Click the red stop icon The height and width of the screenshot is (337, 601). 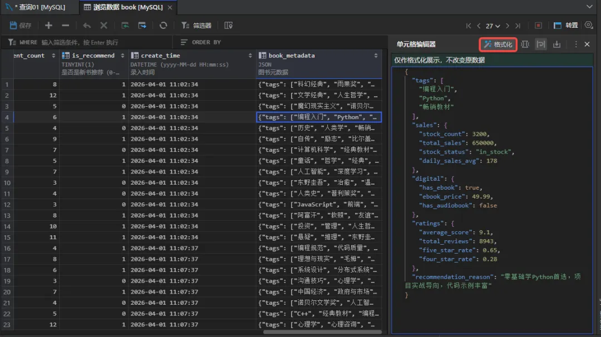click(x=538, y=25)
